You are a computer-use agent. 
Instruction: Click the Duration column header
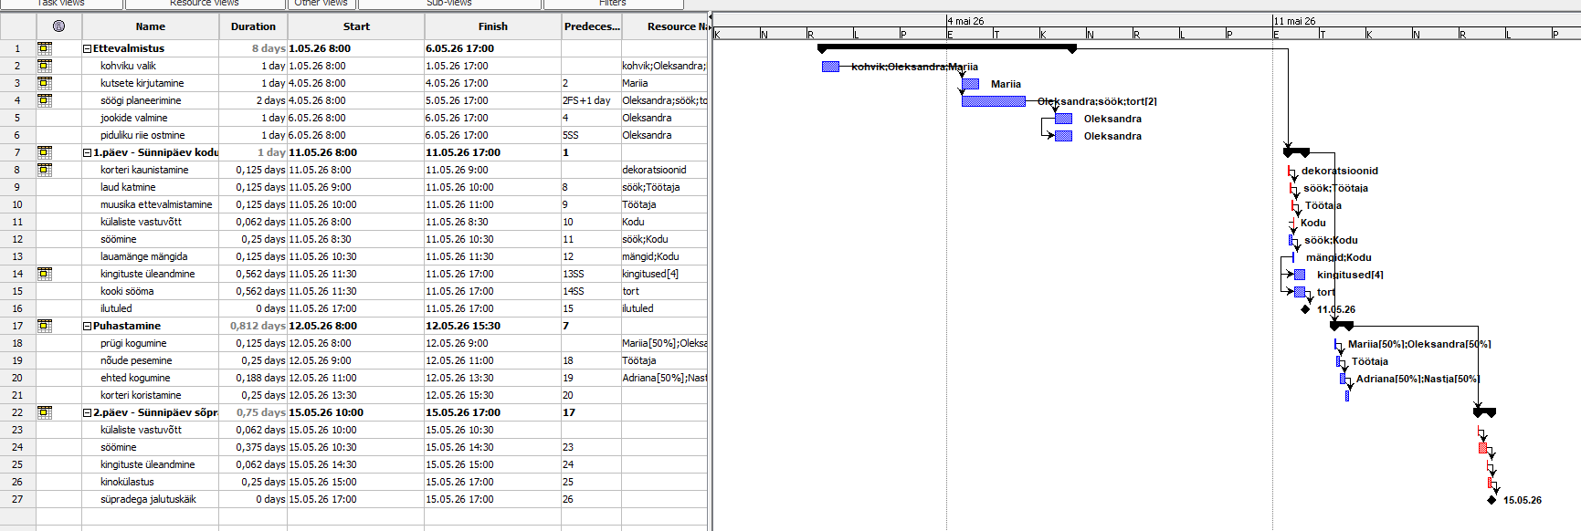[x=253, y=26]
